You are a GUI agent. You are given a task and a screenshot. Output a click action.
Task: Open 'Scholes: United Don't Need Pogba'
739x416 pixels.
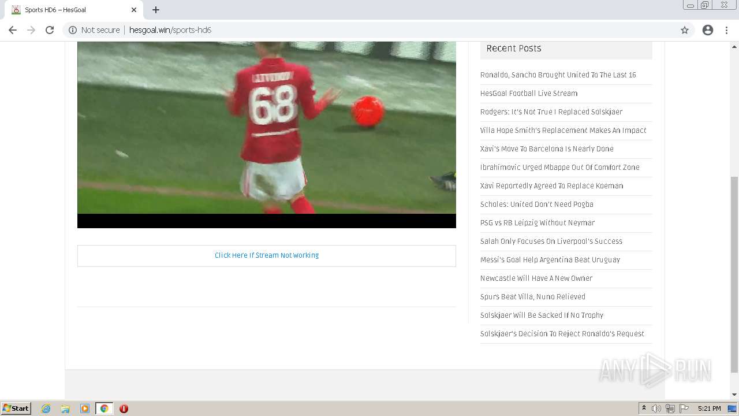click(x=537, y=205)
